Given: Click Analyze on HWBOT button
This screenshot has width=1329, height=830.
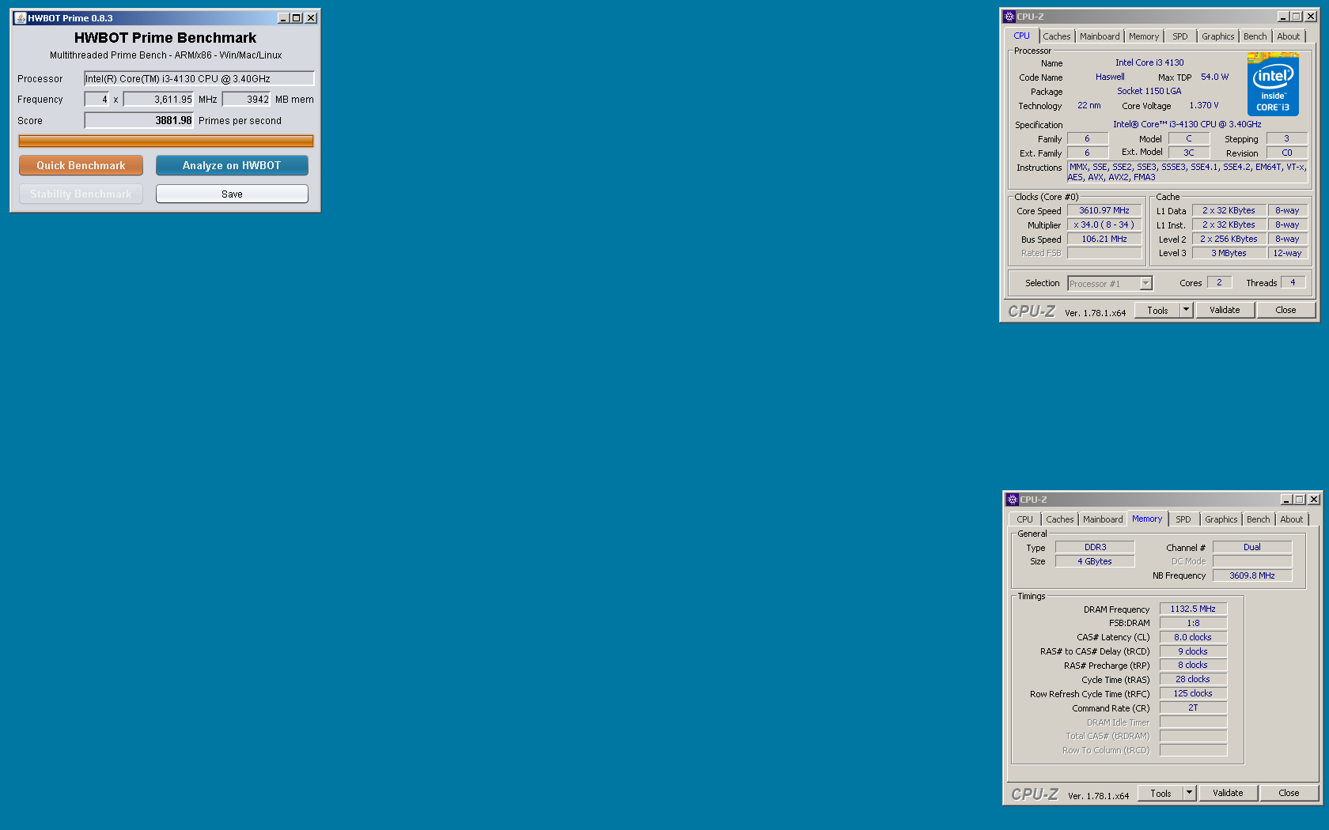Looking at the screenshot, I should 232,165.
